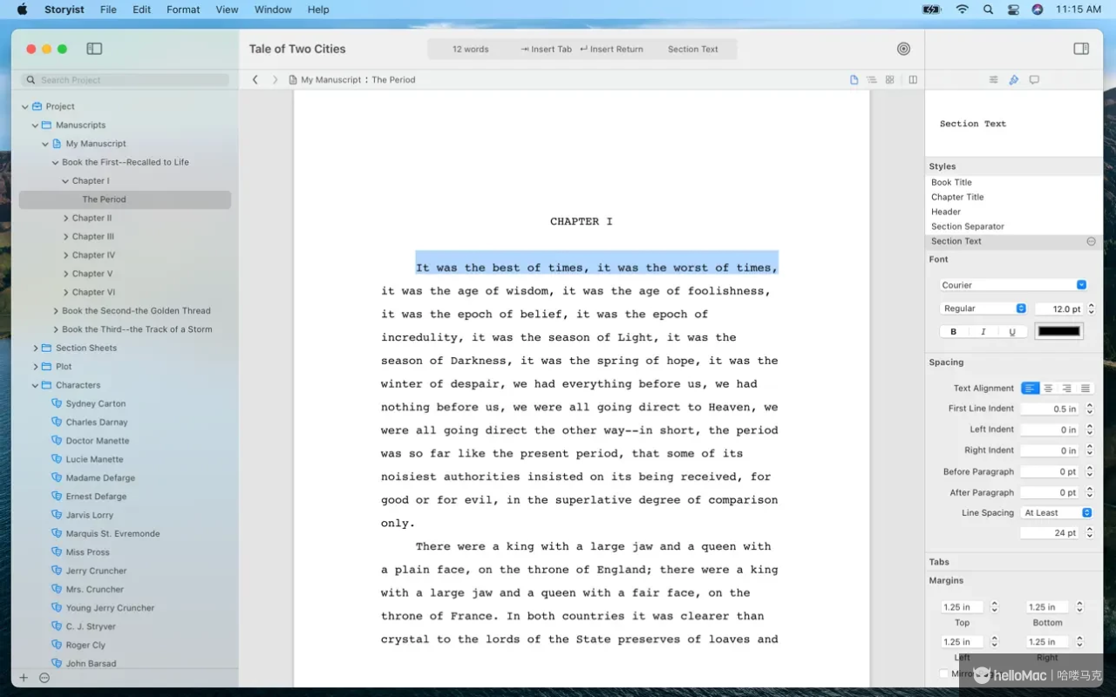The height and width of the screenshot is (697, 1116).
Task: Expand the Plot folder
Action: [36, 367]
